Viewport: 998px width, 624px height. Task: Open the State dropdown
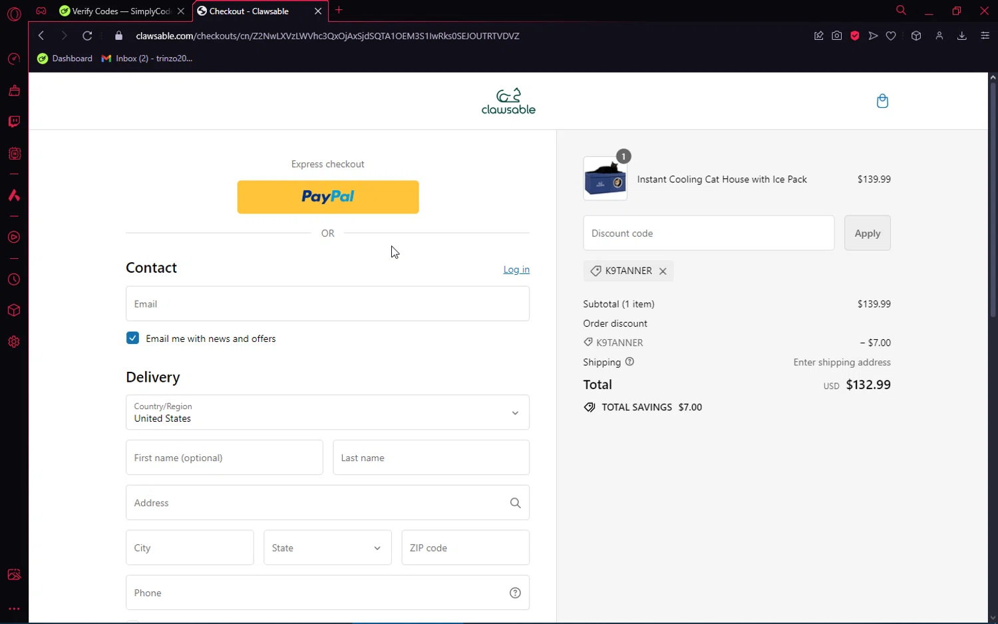327,547
